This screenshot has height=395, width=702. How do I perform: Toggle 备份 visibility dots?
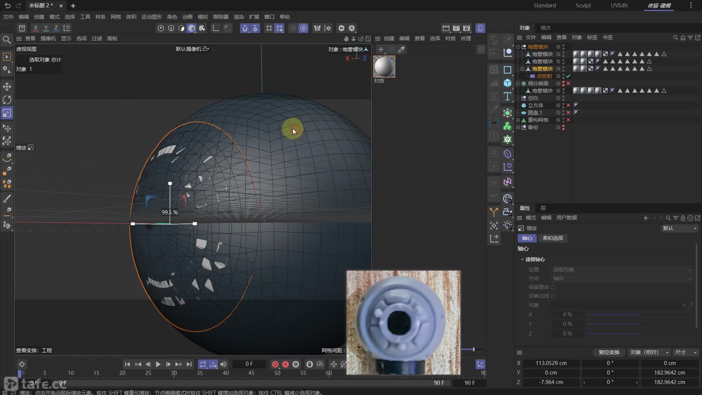point(563,127)
